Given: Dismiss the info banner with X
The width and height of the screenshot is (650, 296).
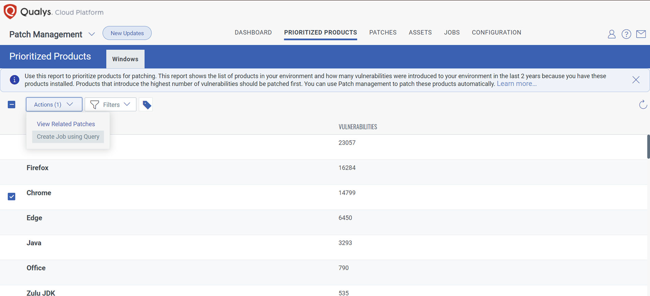Looking at the screenshot, I should tap(636, 80).
